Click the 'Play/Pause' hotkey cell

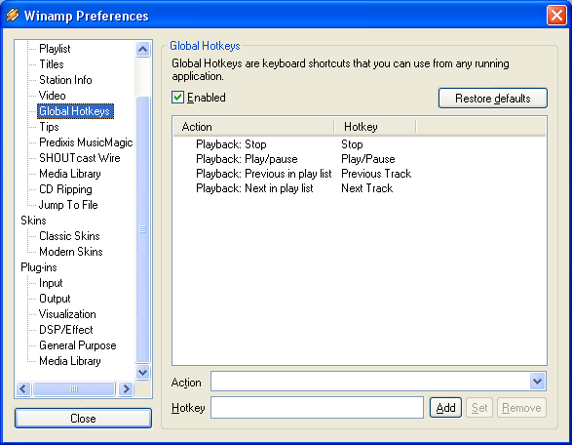[x=368, y=159]
